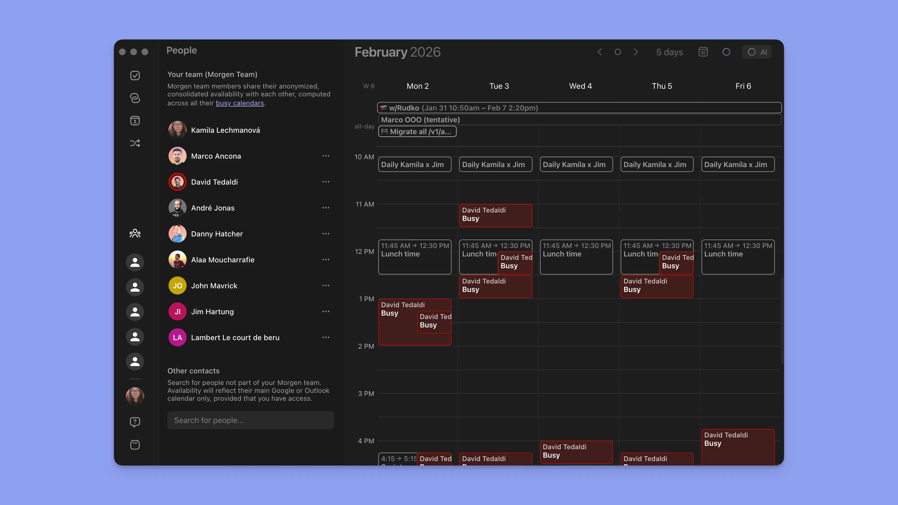Open options menu for John Mavrick
The width and height of the screenshot is (898, 505).
tap(326, 285)
